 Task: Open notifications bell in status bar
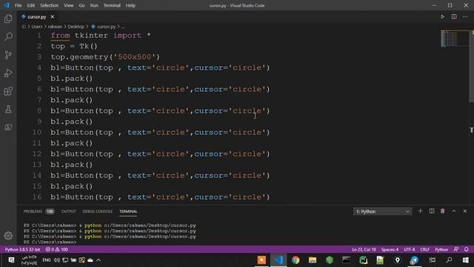pyautogui.click(x=466, y=249)
